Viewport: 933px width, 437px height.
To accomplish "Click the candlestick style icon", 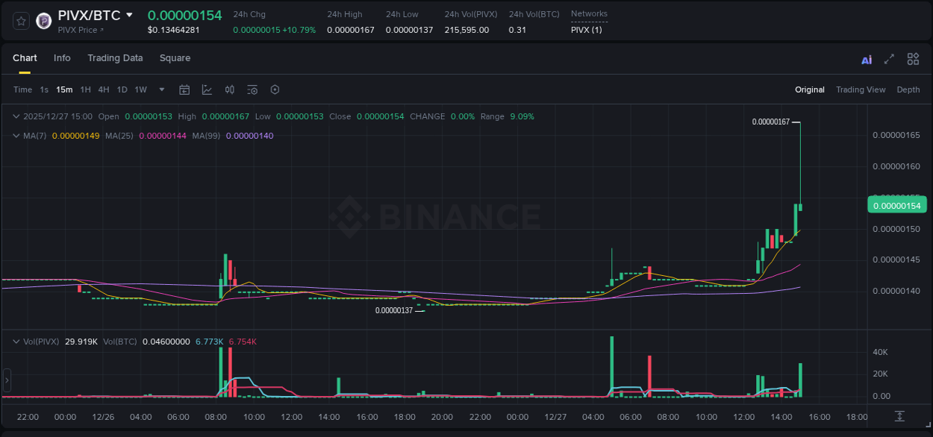I will click(x=230, y=89).
